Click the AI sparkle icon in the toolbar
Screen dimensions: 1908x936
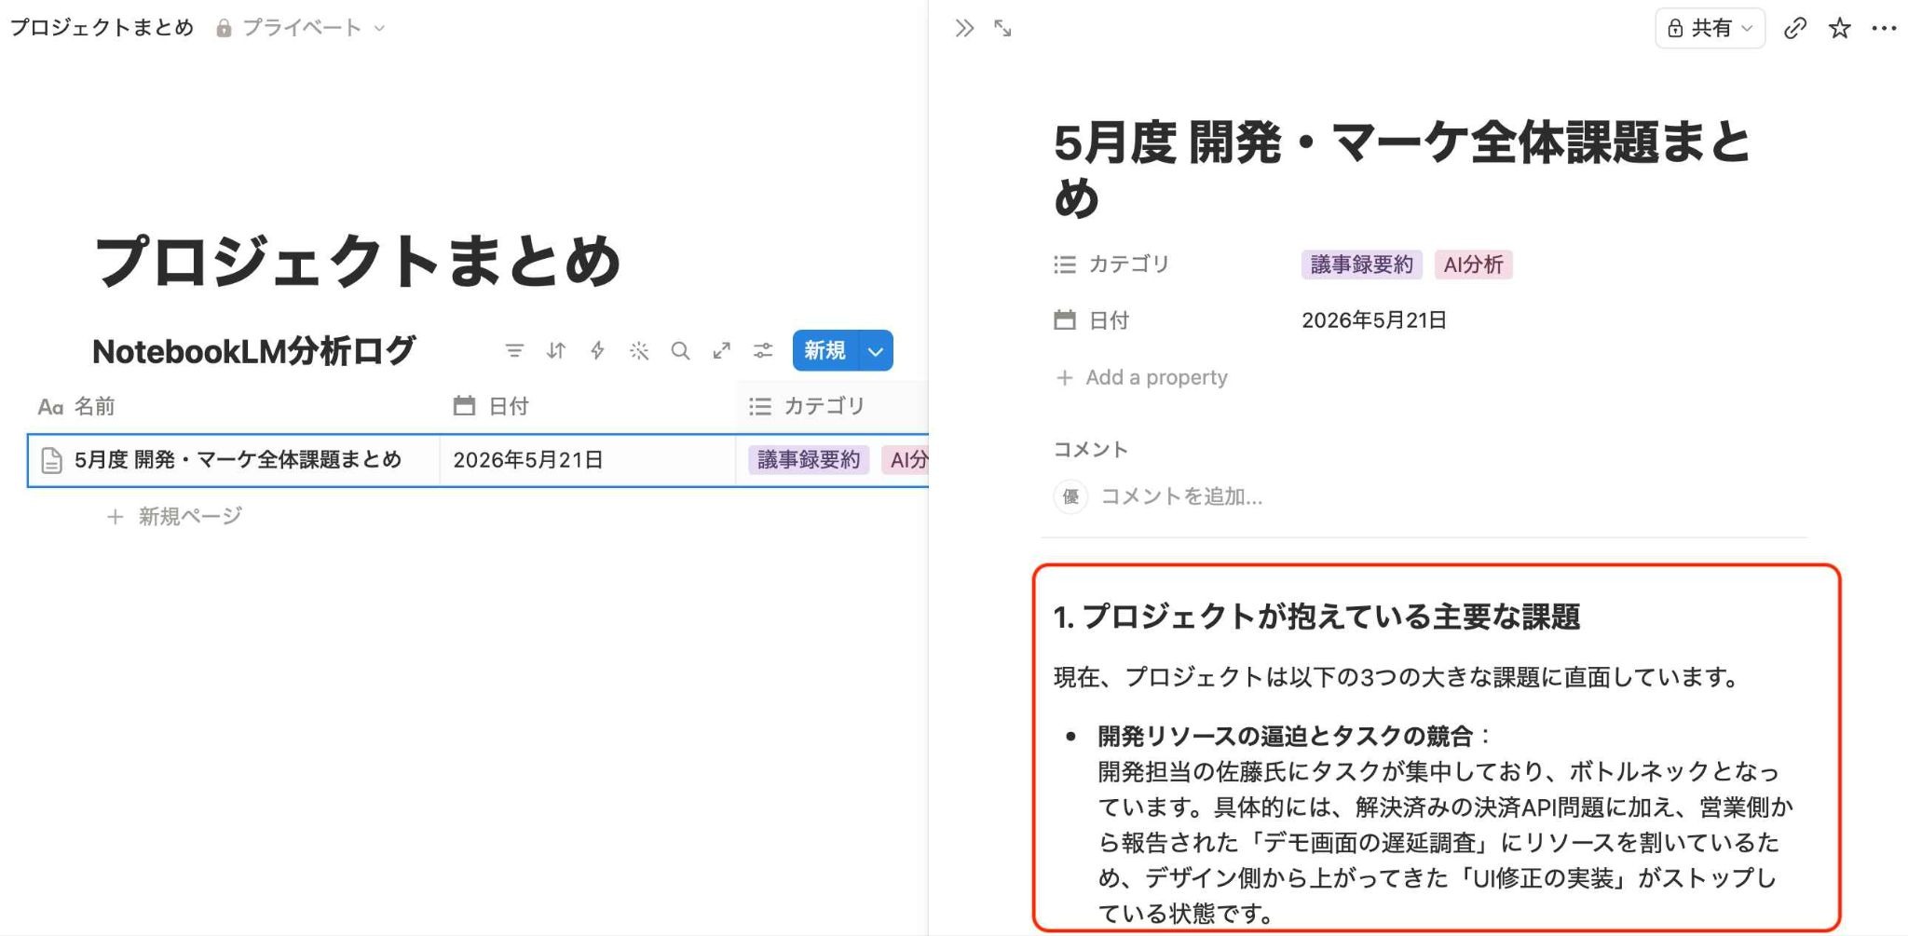tap(639, 351)
